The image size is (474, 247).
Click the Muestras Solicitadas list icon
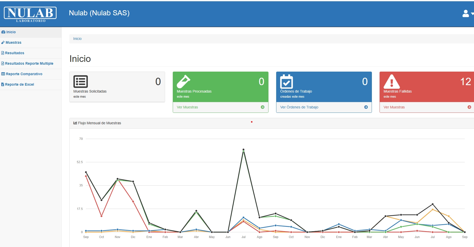(x=81, y=82)
